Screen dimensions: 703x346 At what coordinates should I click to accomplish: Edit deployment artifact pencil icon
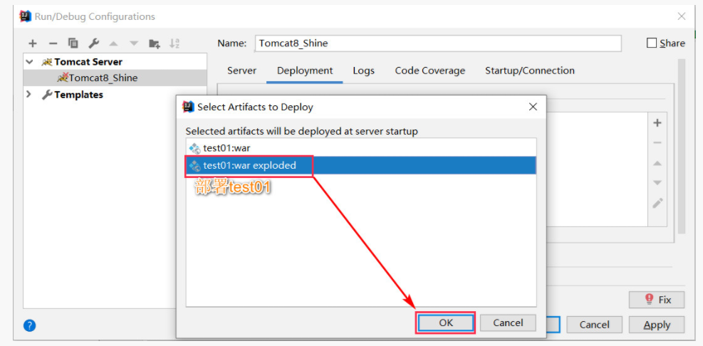[657, 203]
